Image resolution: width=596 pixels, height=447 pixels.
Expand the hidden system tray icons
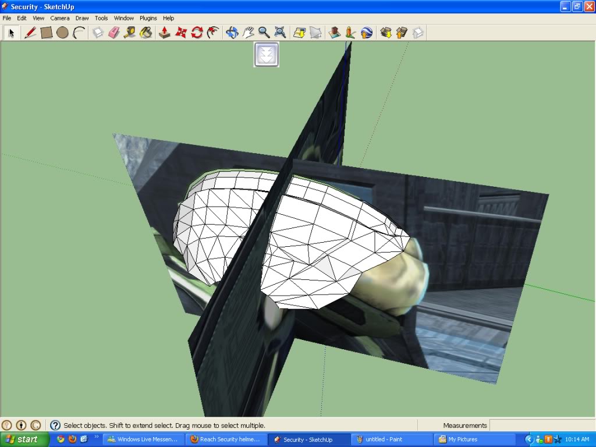(528, 440)
